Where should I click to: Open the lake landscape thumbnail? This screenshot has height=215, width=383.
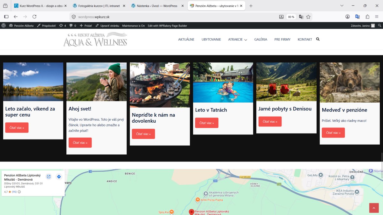pyautogui.click(x=33, y=82)
